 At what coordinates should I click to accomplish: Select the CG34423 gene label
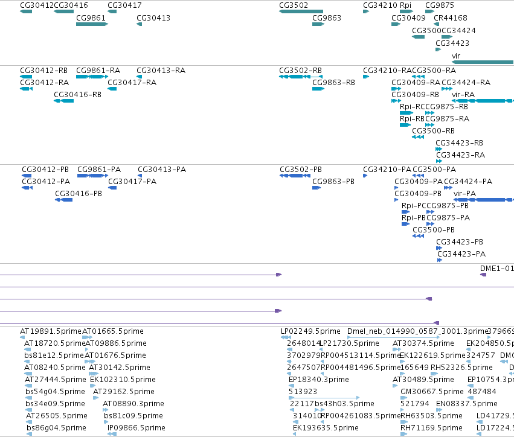(452, 43)
